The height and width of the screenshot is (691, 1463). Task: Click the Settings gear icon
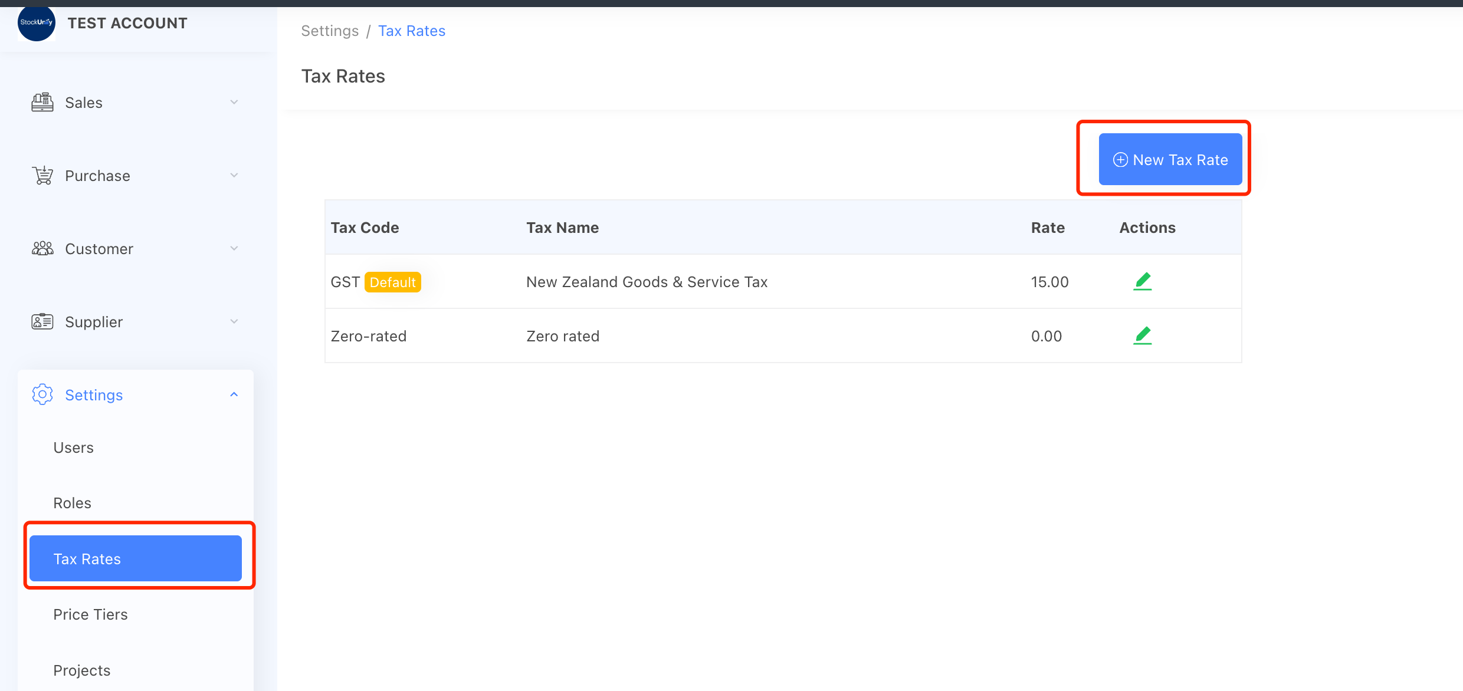[x=42, y=394]
